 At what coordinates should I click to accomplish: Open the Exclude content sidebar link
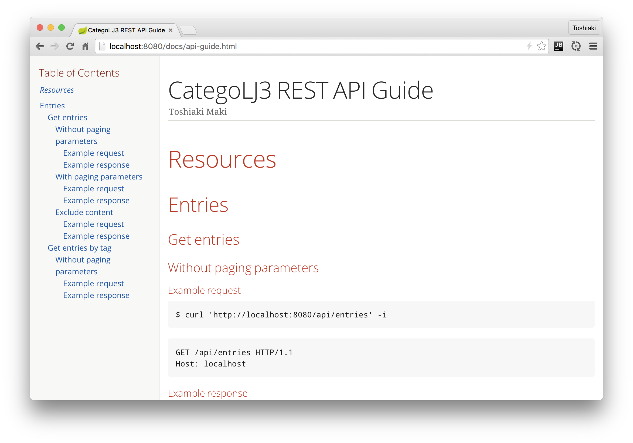point(84,212)
